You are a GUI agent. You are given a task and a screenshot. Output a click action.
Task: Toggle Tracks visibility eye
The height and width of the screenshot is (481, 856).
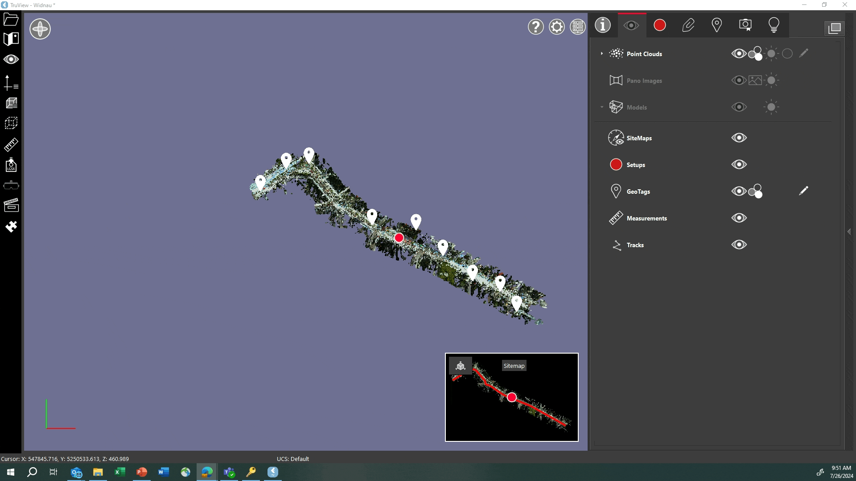(x=739, y=245)
